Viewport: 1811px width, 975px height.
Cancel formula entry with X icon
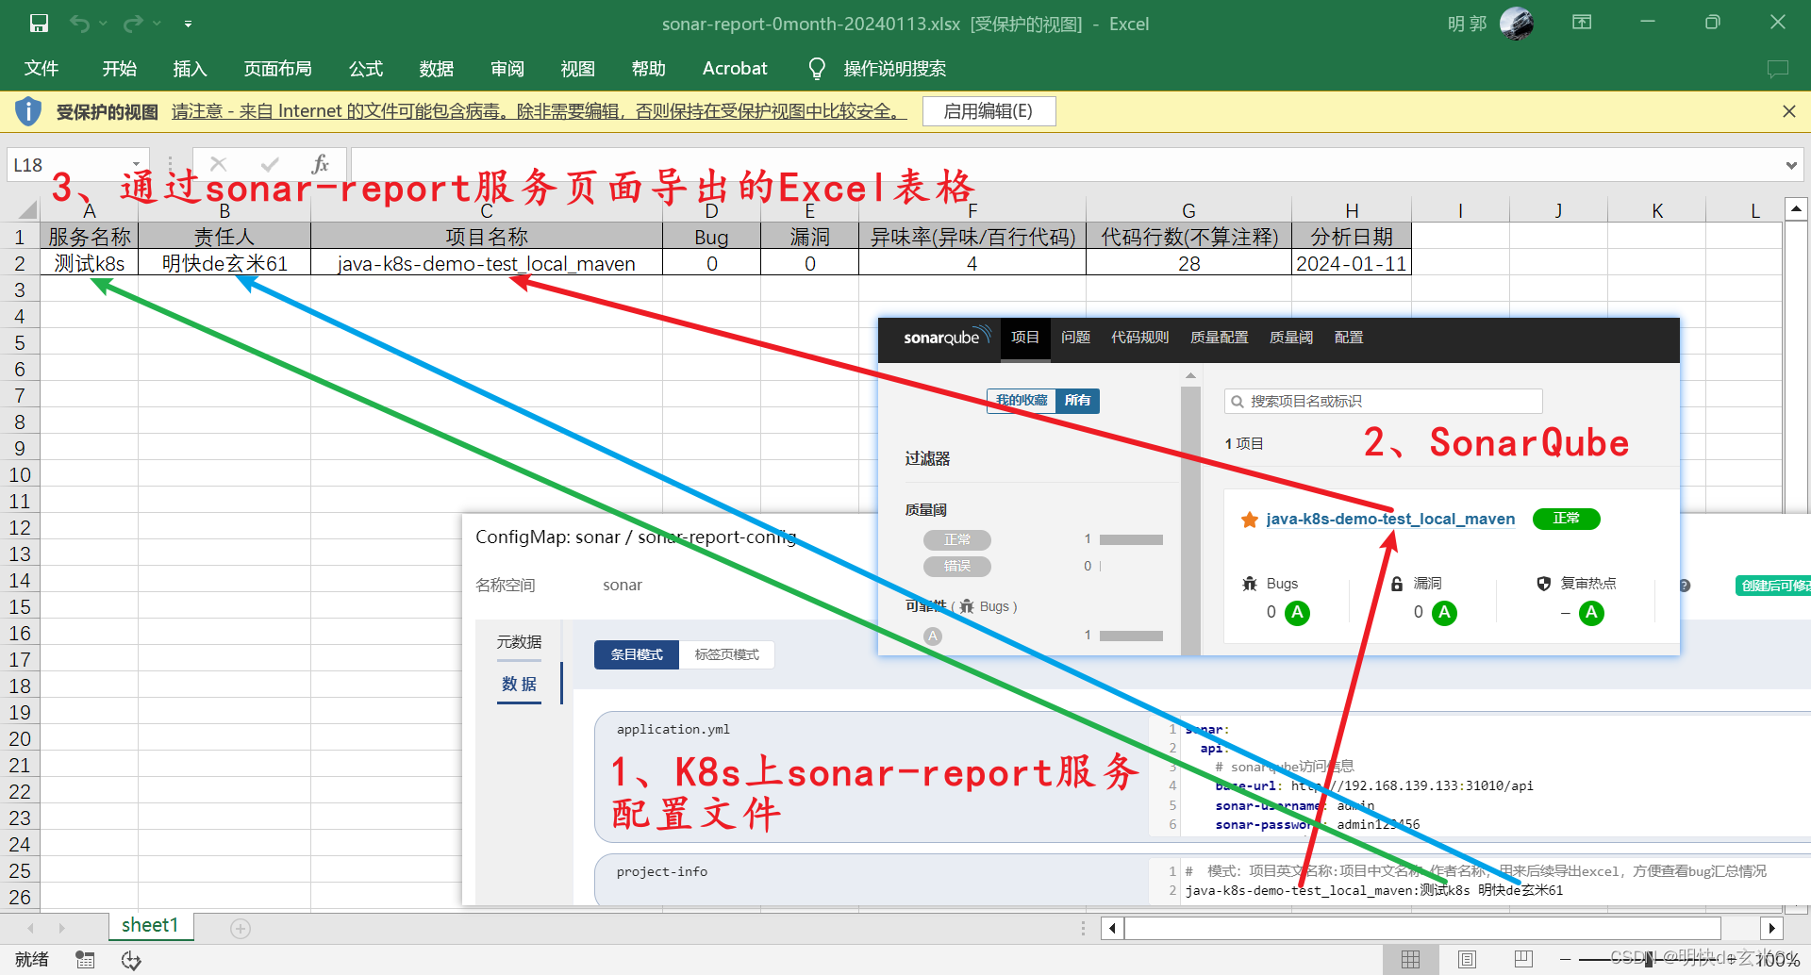(x=219, y=164)
